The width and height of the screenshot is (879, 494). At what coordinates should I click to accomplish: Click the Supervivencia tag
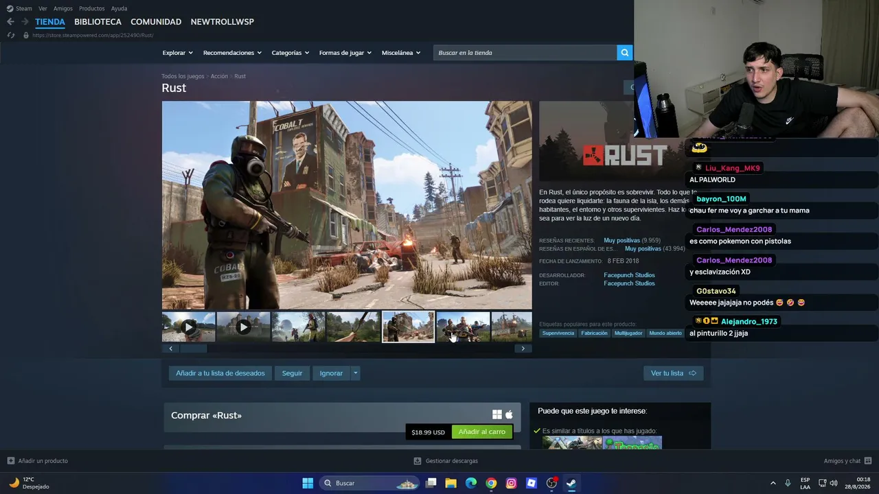(x=558, y=333)
